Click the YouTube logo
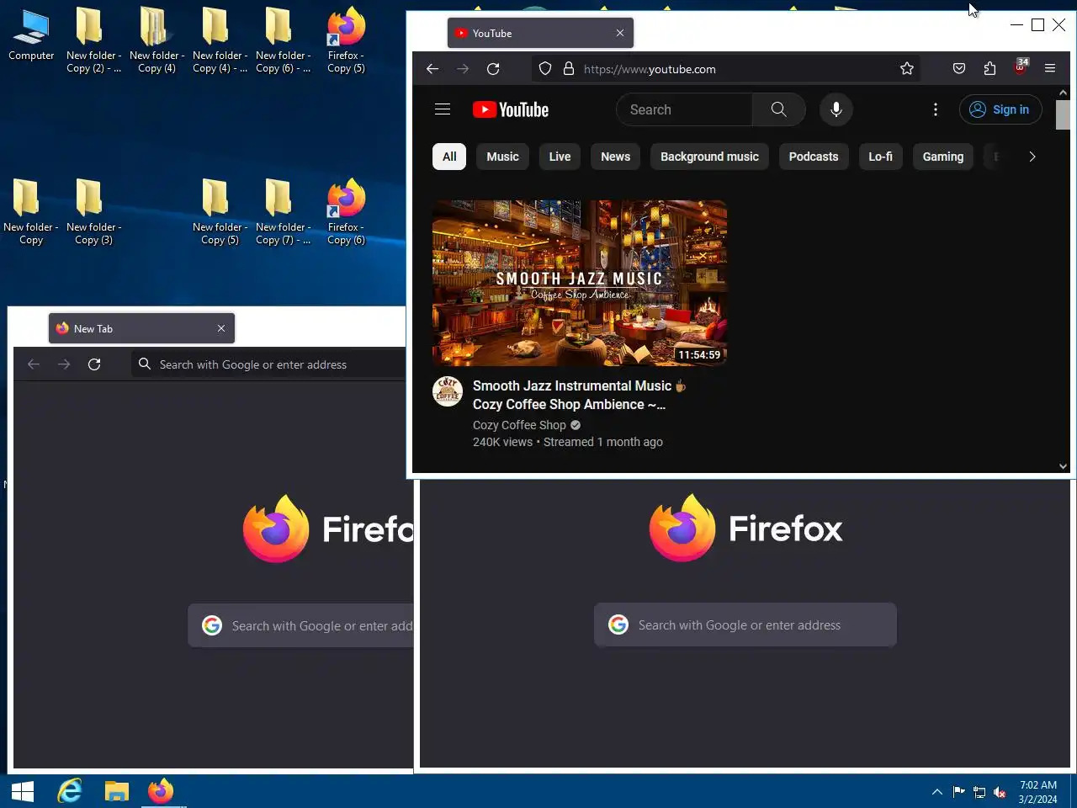1077x808 pixels. 511,109
